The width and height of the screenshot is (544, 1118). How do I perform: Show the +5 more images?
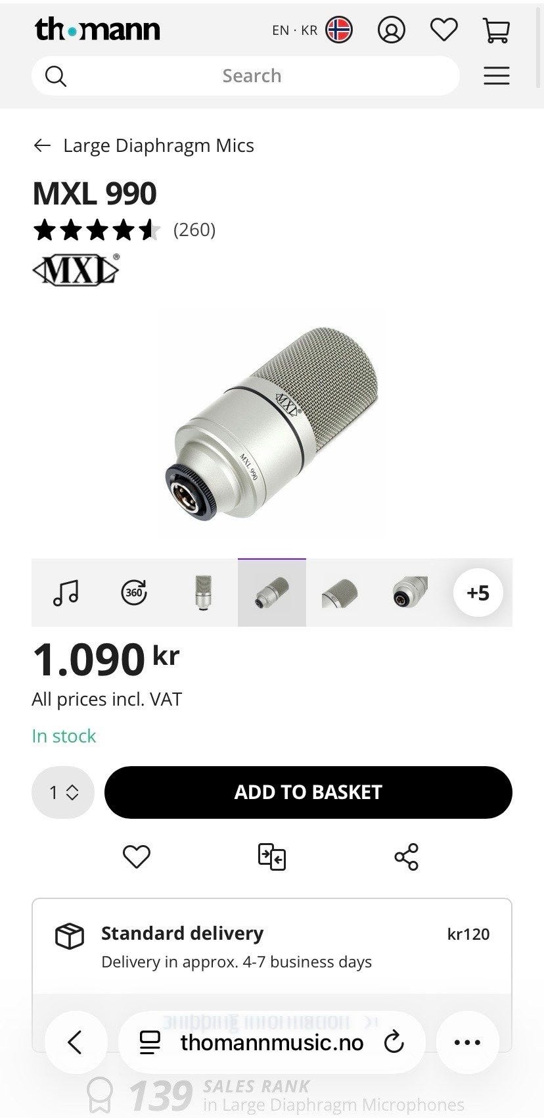(x=478, y=593)
